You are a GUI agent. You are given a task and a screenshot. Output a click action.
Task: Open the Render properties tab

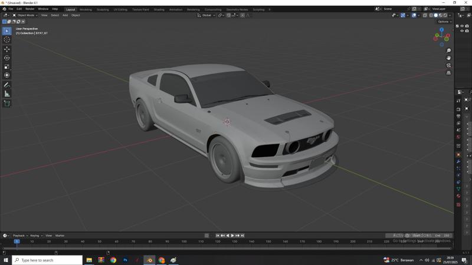coord(458,109)
